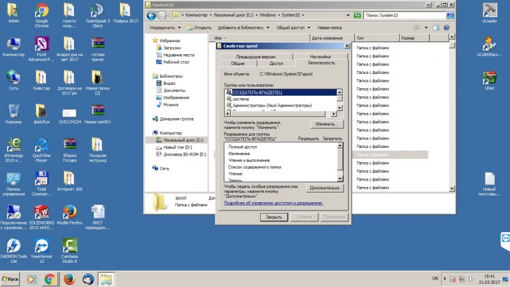Open Total Commander desktop shortcut
This screenshot has width=510, height=287.
tap(42, 179)
